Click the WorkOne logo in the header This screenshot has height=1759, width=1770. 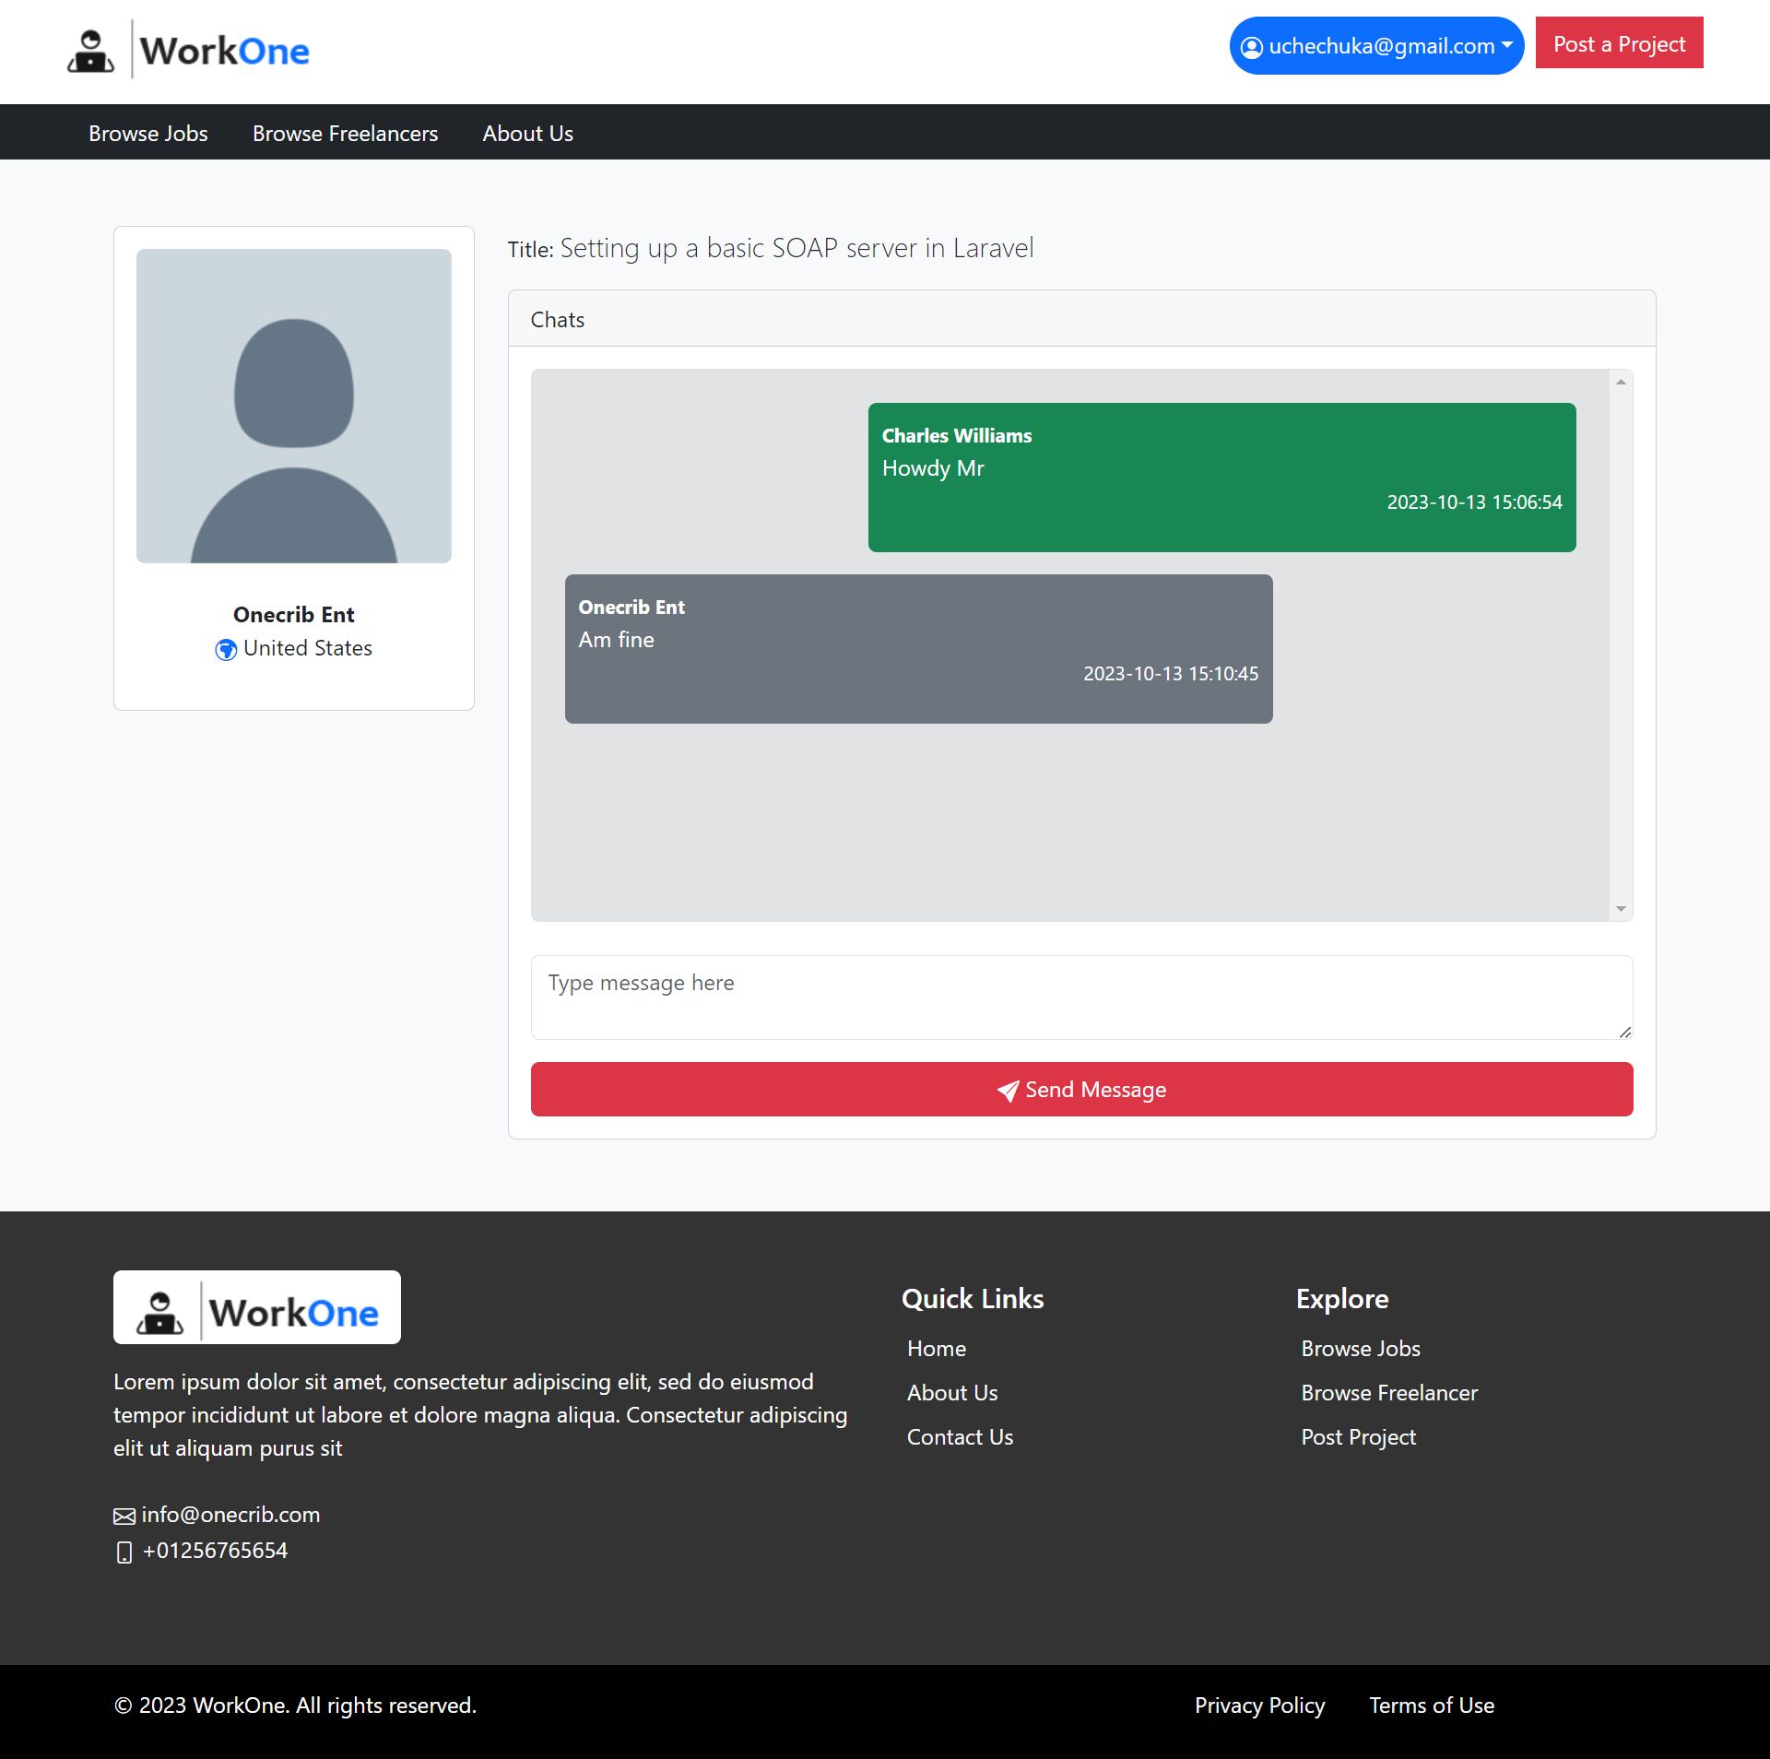[188, 51]
